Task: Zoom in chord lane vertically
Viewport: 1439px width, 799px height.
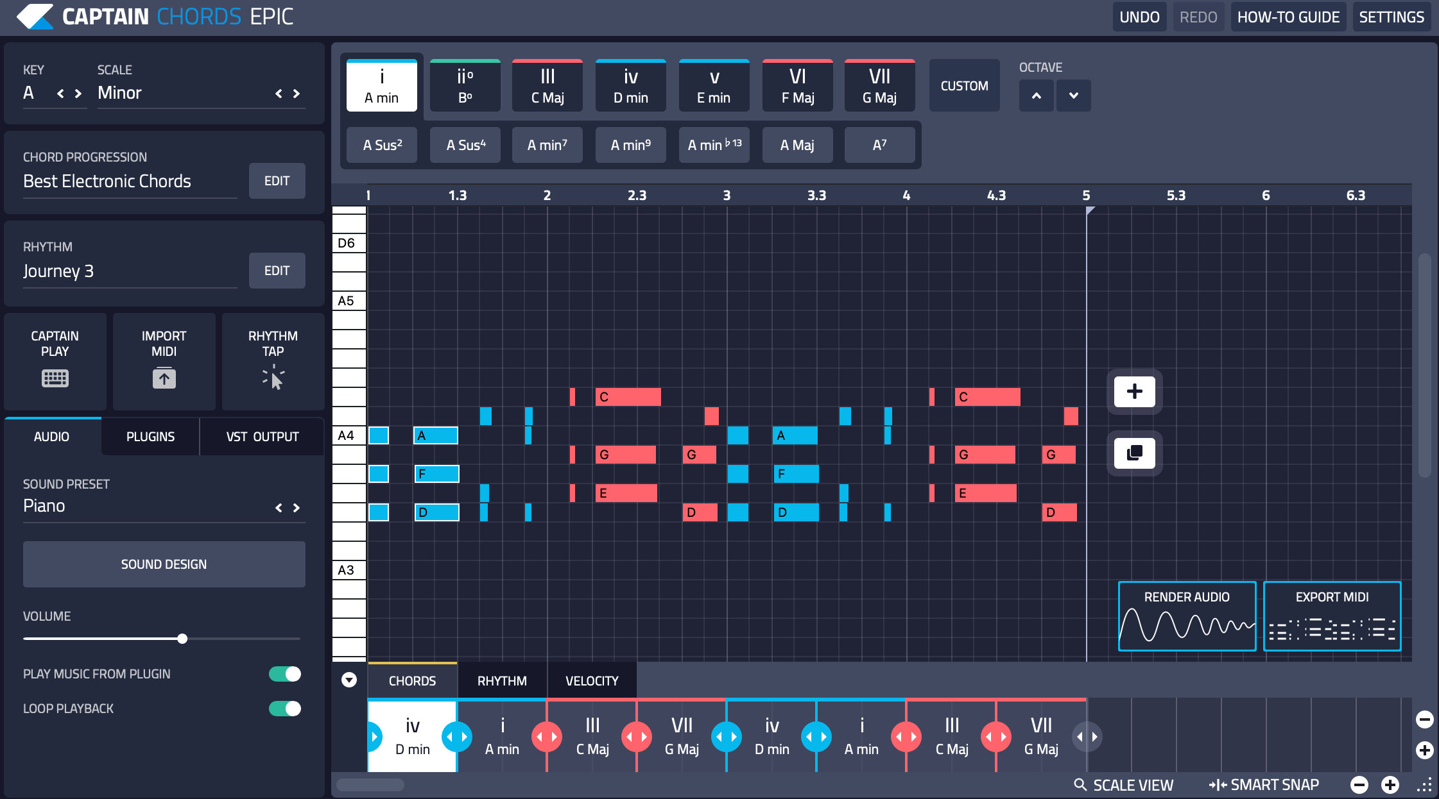Action: pyautogui.click(x=1425, y=750)
